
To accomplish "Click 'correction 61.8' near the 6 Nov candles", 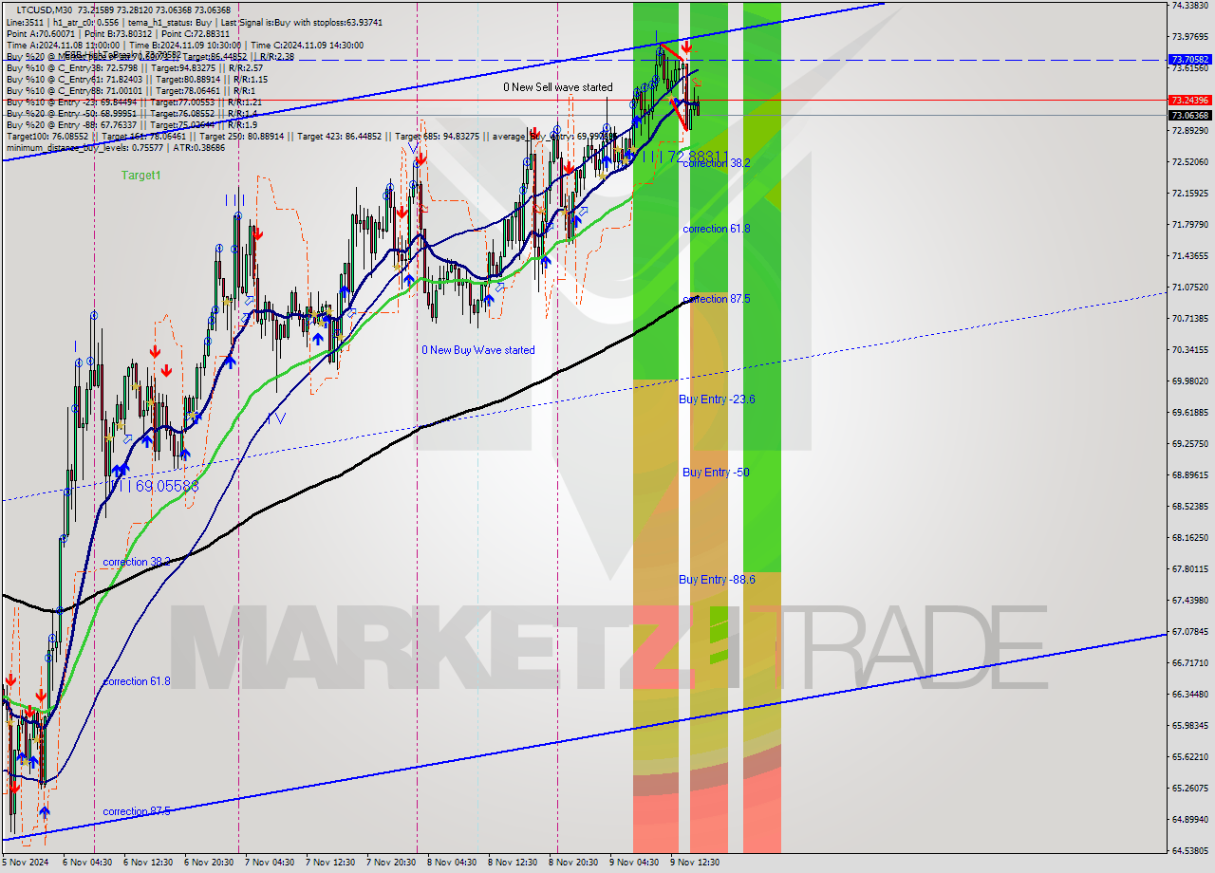I will tap(137, 682).
